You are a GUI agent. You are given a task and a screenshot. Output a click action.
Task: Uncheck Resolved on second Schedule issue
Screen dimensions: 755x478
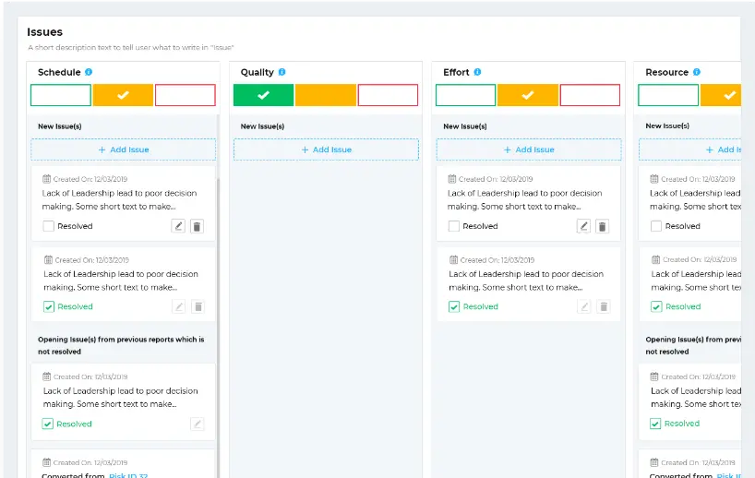[x=49, y=306]
